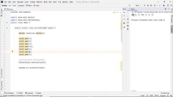Open the Edit menu

point(10,2)
